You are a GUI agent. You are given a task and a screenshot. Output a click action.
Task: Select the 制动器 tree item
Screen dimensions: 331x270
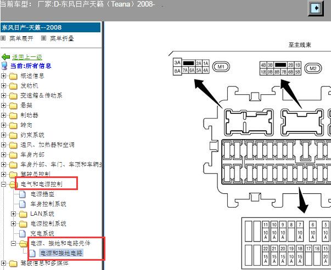(29, 115)
